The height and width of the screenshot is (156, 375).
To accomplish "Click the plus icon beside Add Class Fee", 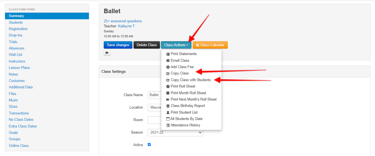I will point(168,67).
